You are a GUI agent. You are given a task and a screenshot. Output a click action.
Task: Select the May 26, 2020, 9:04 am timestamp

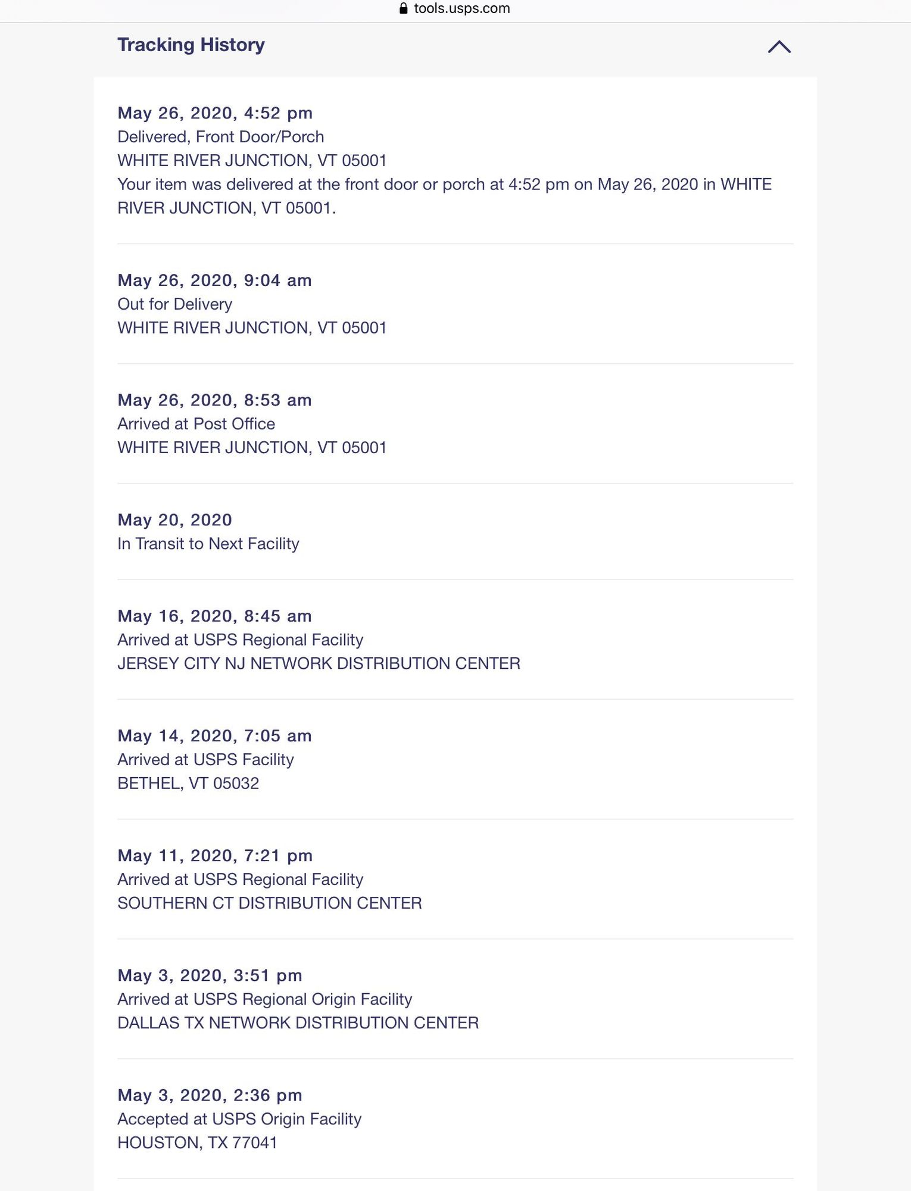click(214, 280)
